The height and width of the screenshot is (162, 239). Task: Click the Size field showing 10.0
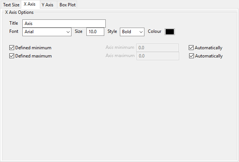tap(95, 32)
